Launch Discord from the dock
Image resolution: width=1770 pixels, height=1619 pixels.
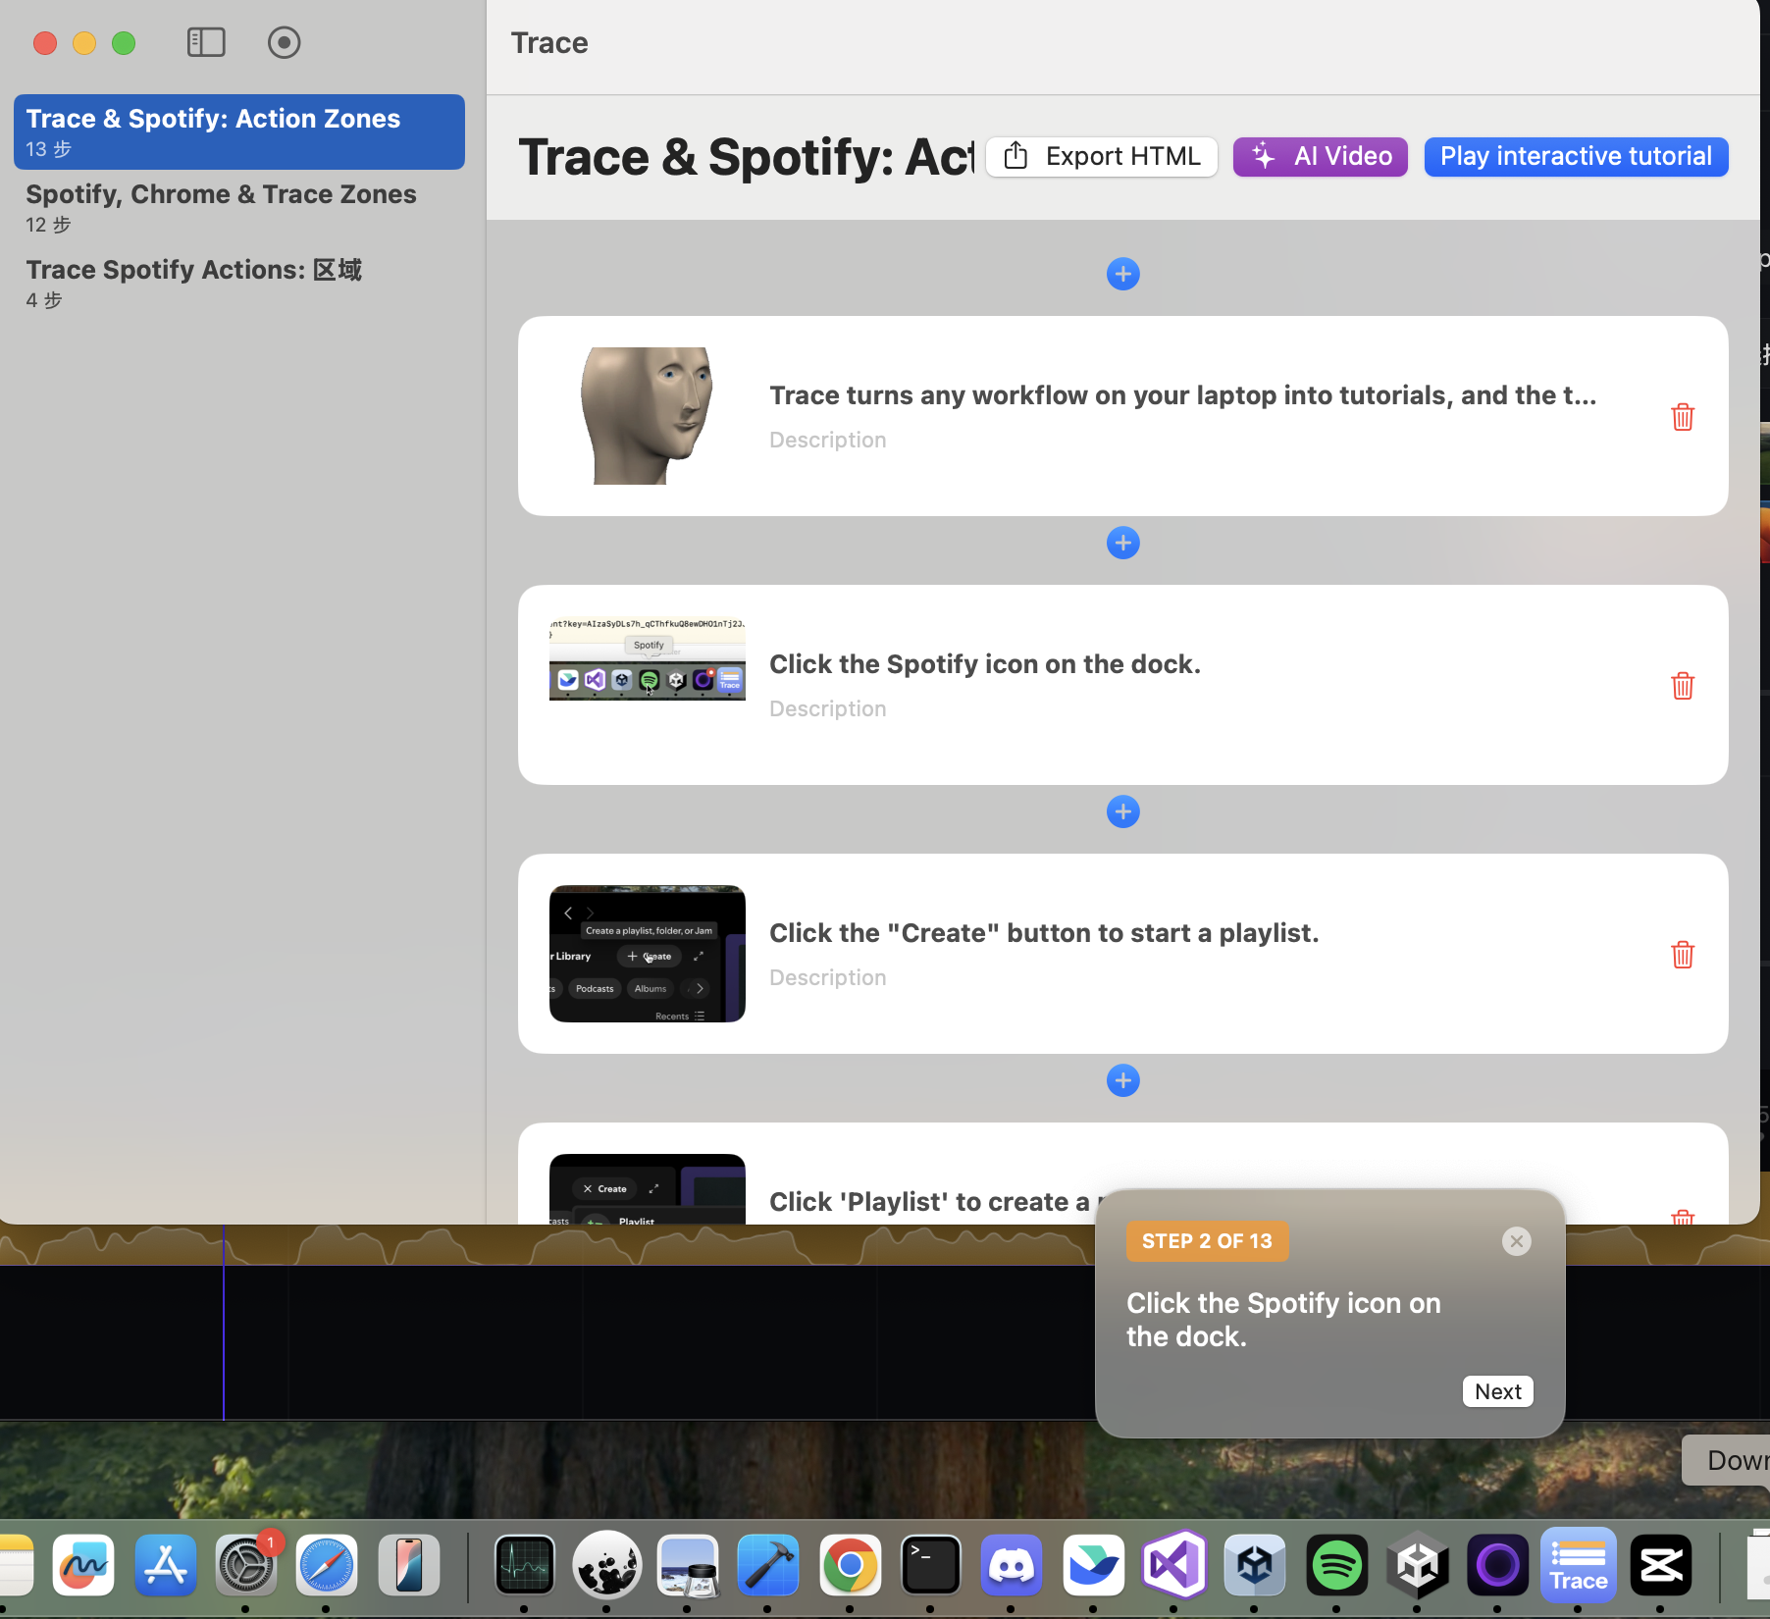pos(1012,1565)
